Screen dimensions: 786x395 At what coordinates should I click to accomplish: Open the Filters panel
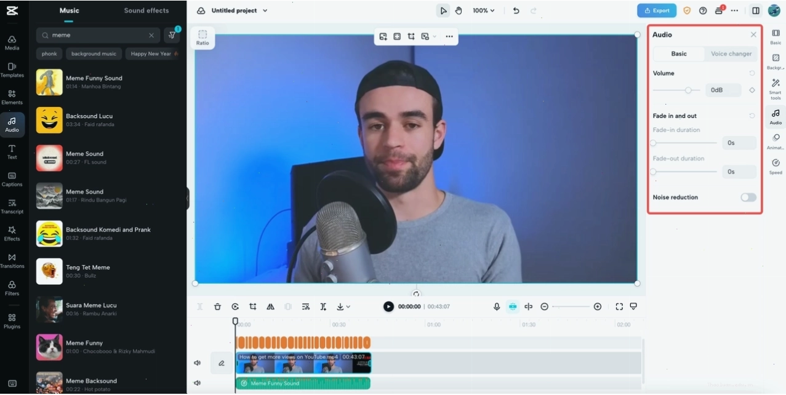(x=12, y=288)
